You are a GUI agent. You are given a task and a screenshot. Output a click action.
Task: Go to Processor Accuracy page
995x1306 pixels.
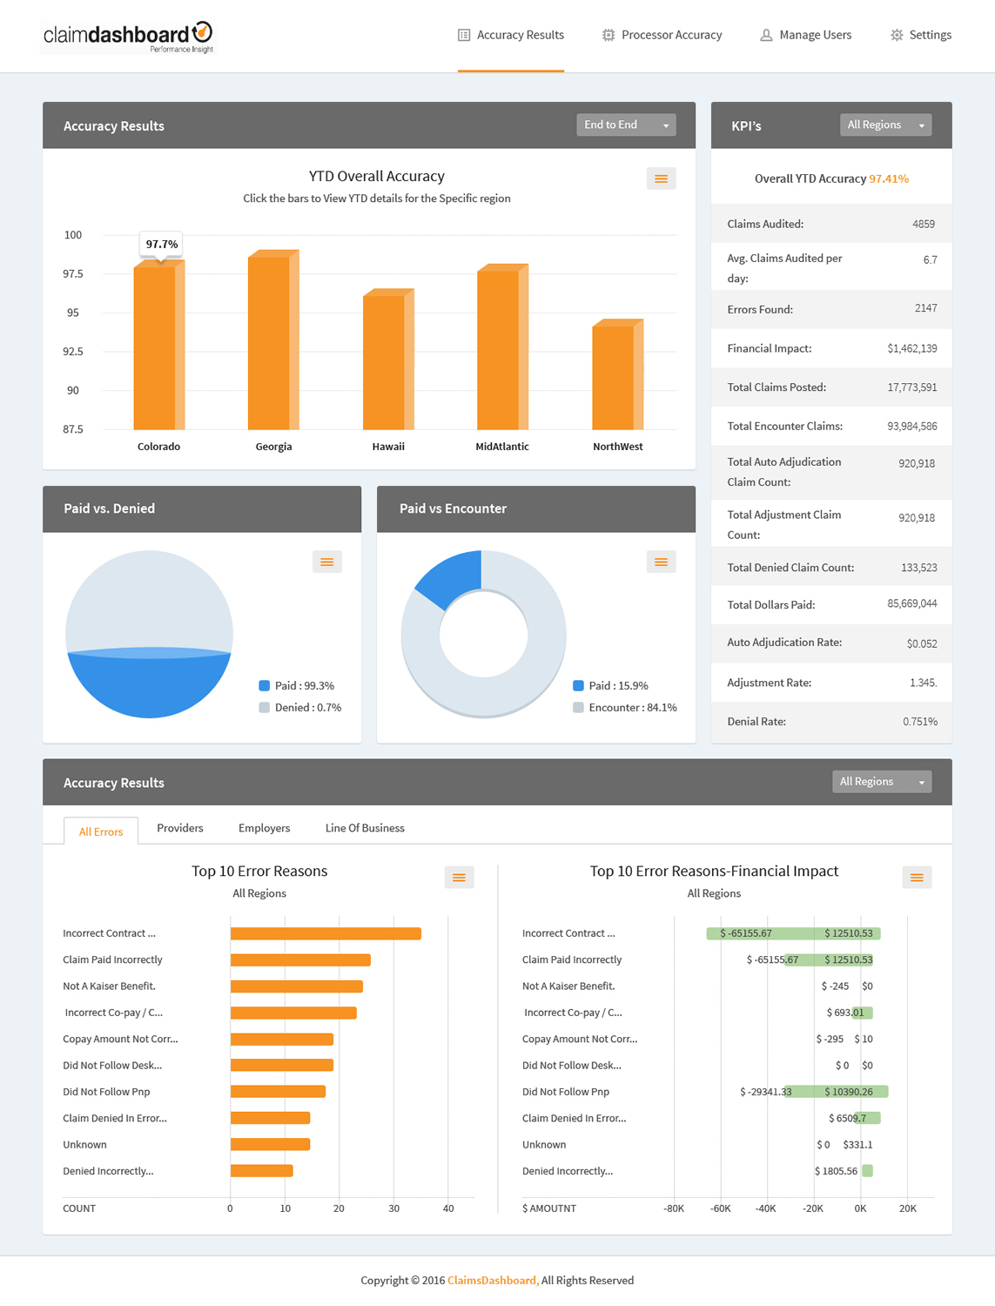pyautogui.click(x=662, y=35)
